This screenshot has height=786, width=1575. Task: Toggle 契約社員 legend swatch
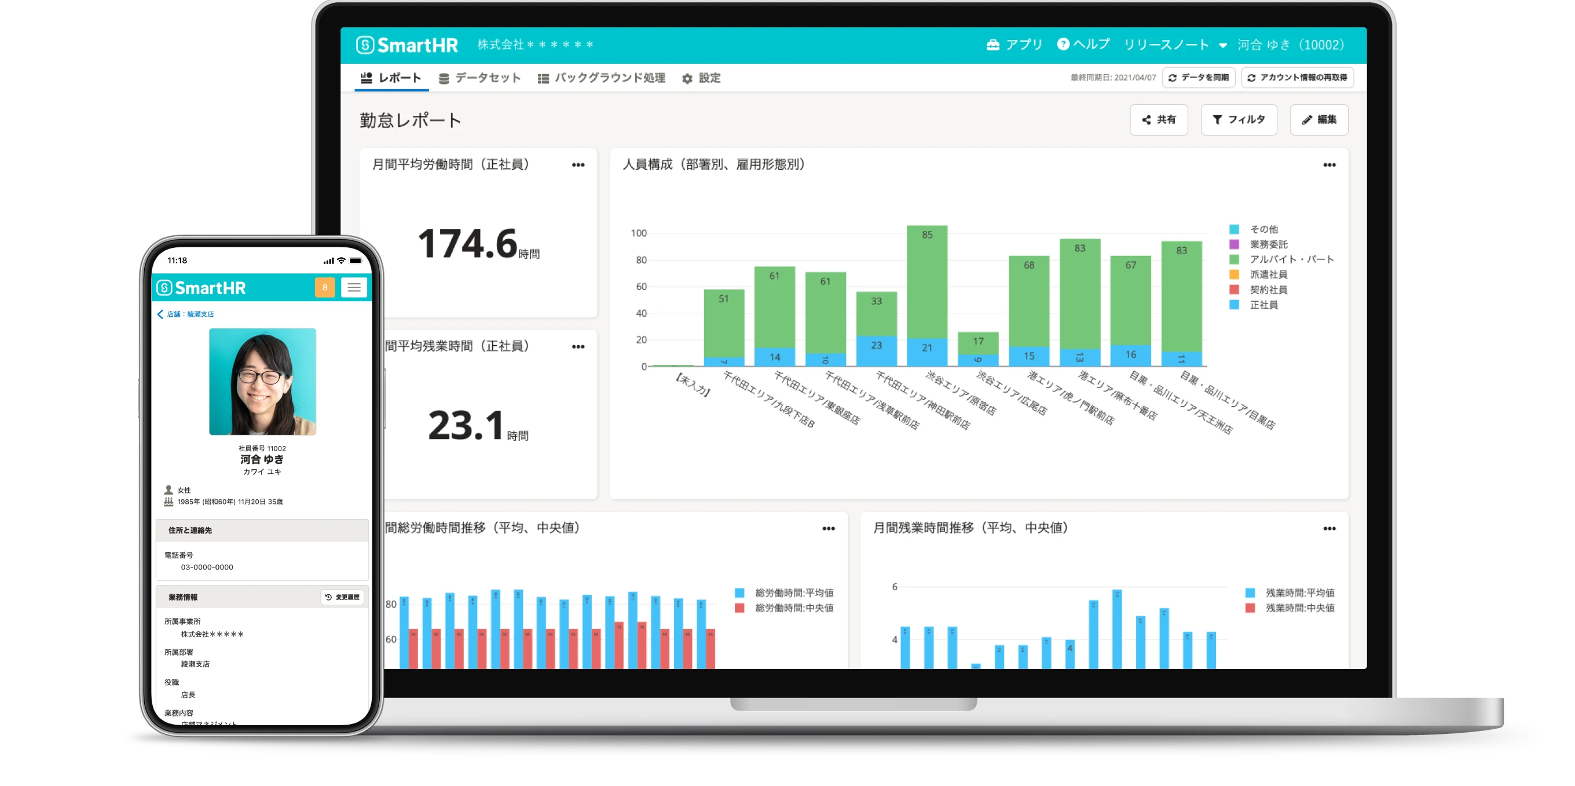click(x=1234, y=290)
